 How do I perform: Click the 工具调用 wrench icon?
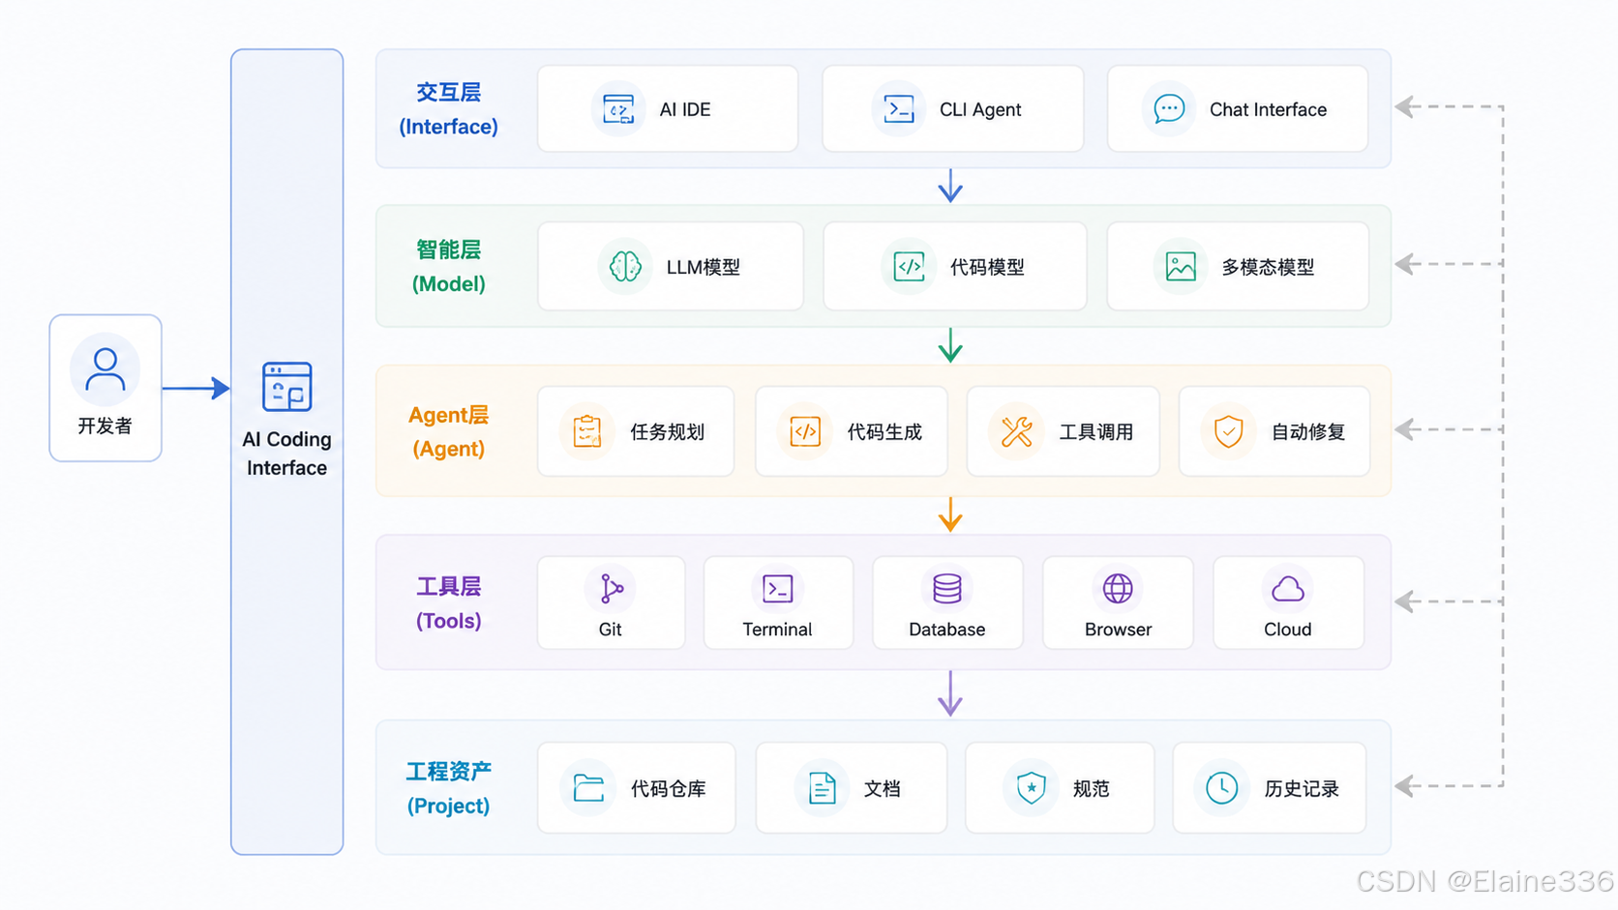[x=1016, y=431]
